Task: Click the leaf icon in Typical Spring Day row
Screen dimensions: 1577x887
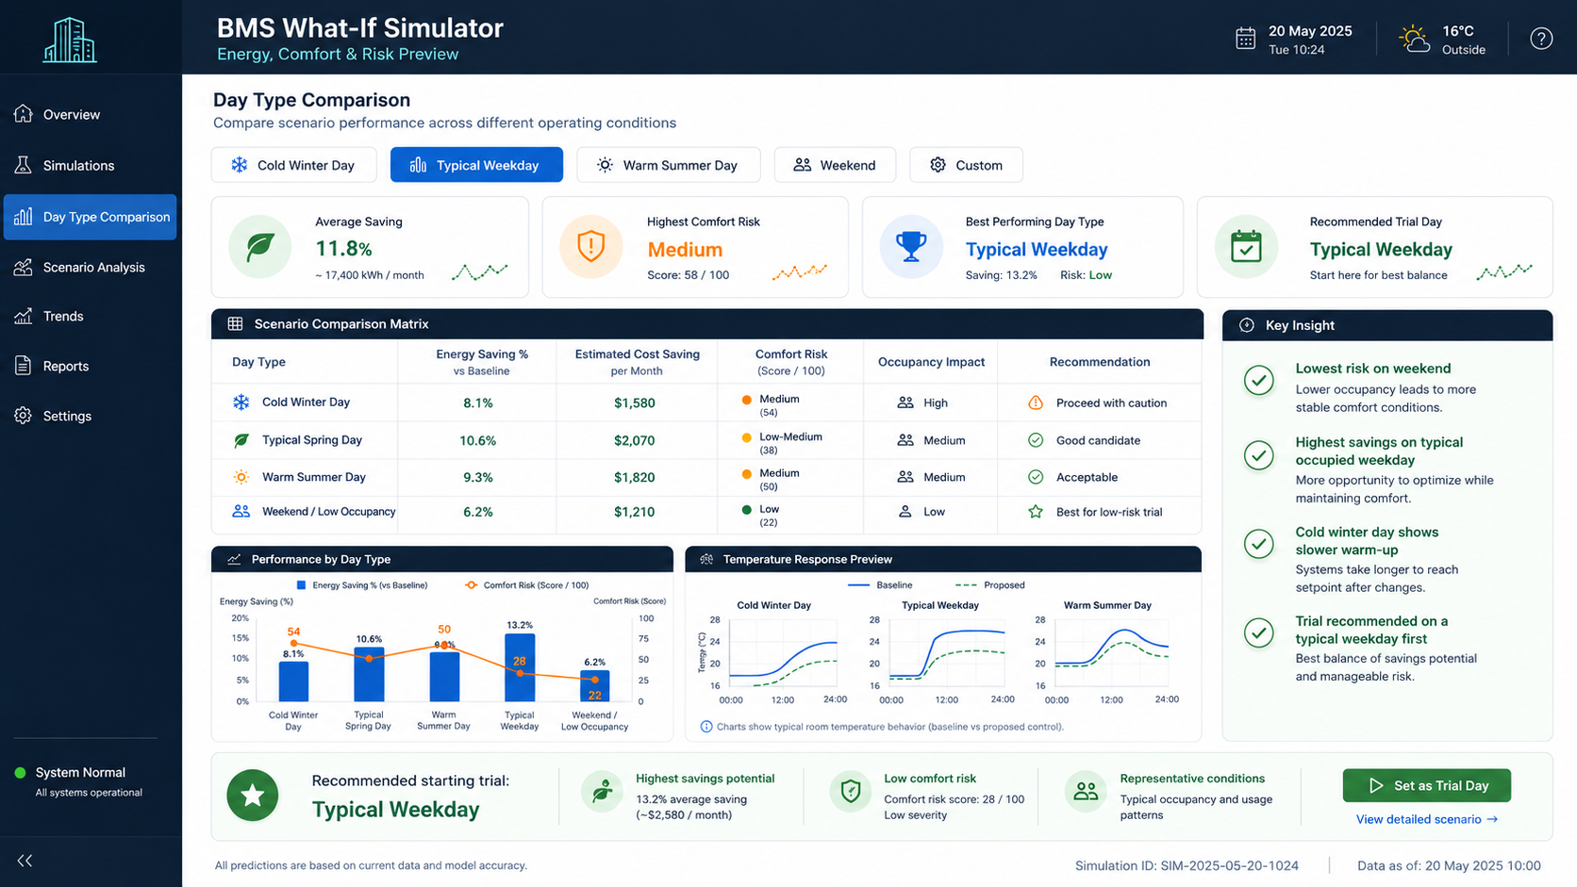Action: 241,440
